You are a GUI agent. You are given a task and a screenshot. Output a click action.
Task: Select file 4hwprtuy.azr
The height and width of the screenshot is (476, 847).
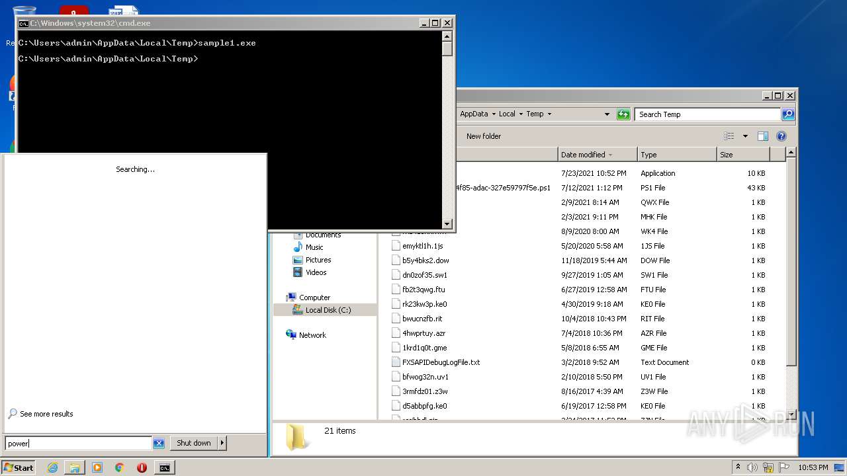click(423, 333)
